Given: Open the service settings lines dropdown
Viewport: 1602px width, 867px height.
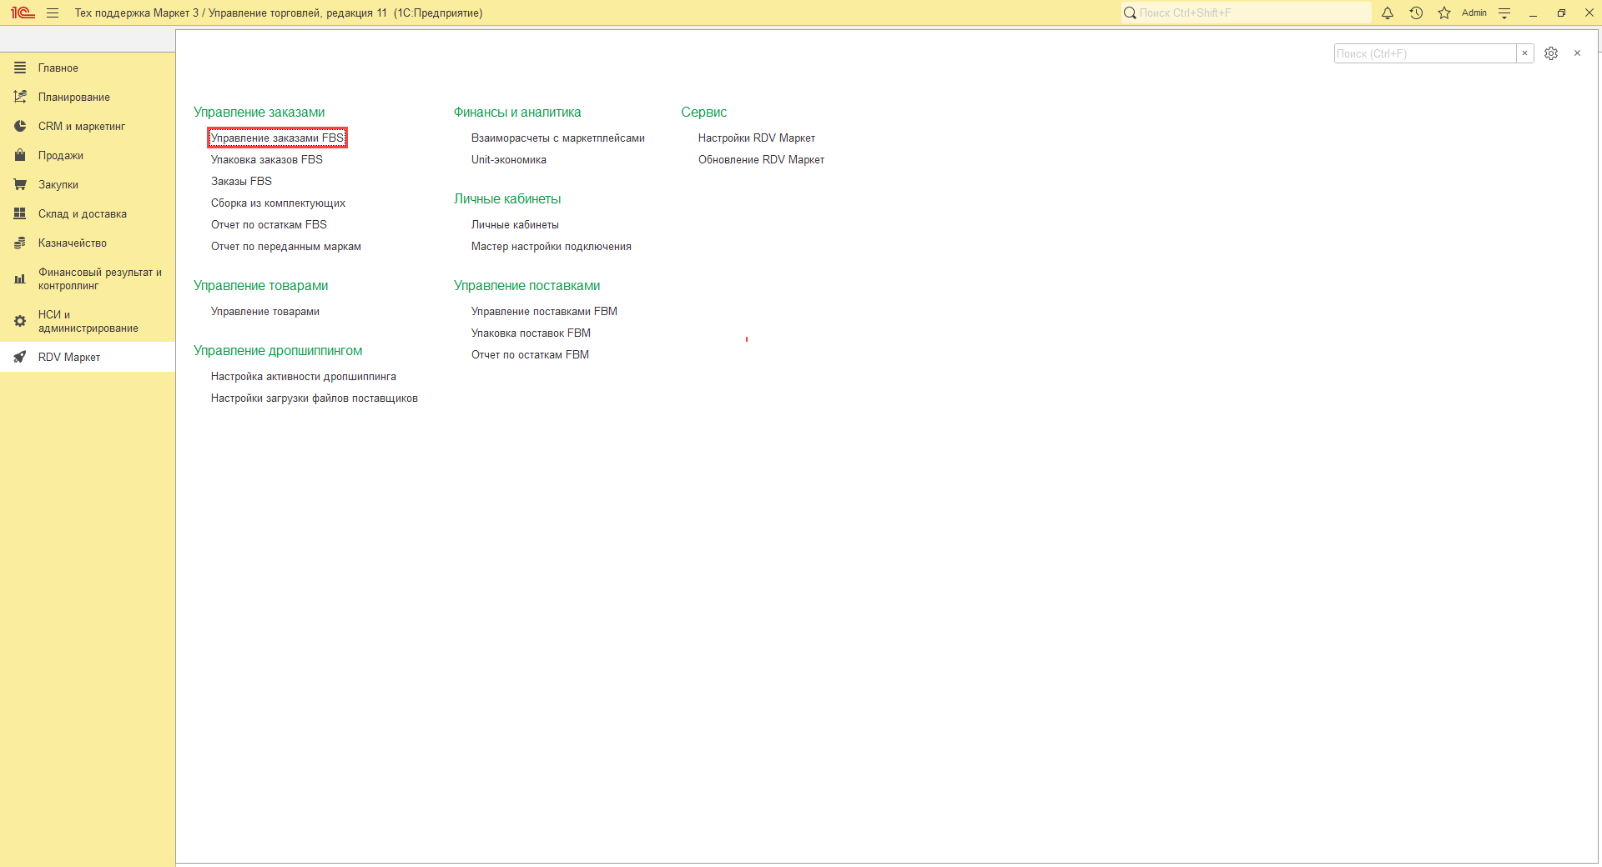Looking at the screenshot, I should pos(1504,13).
